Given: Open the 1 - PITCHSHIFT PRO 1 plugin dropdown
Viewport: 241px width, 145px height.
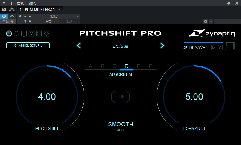Looking at the screenshot, I should coord(40,9).
